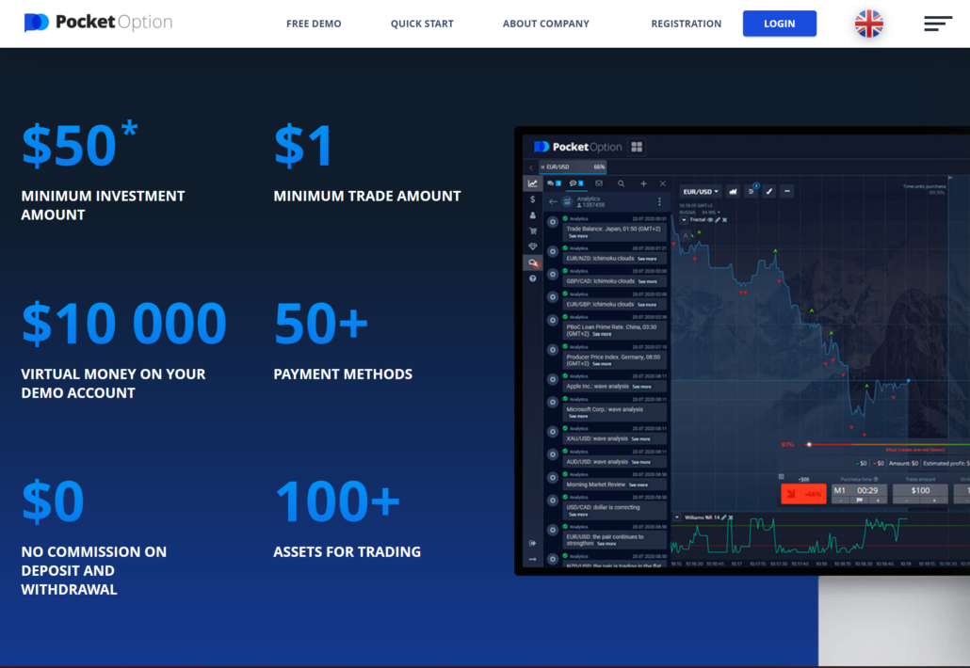See more on Morning Market Review

click(x=639, y=485)
